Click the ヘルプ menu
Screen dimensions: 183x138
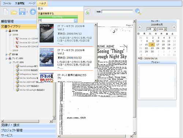pyautogui.click(x=42, y=3)
